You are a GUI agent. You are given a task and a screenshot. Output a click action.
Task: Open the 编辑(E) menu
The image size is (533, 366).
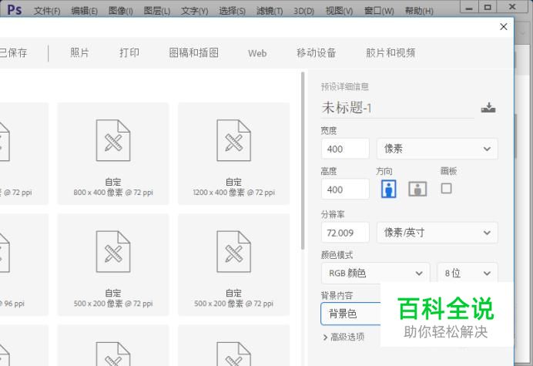[84, 11]
